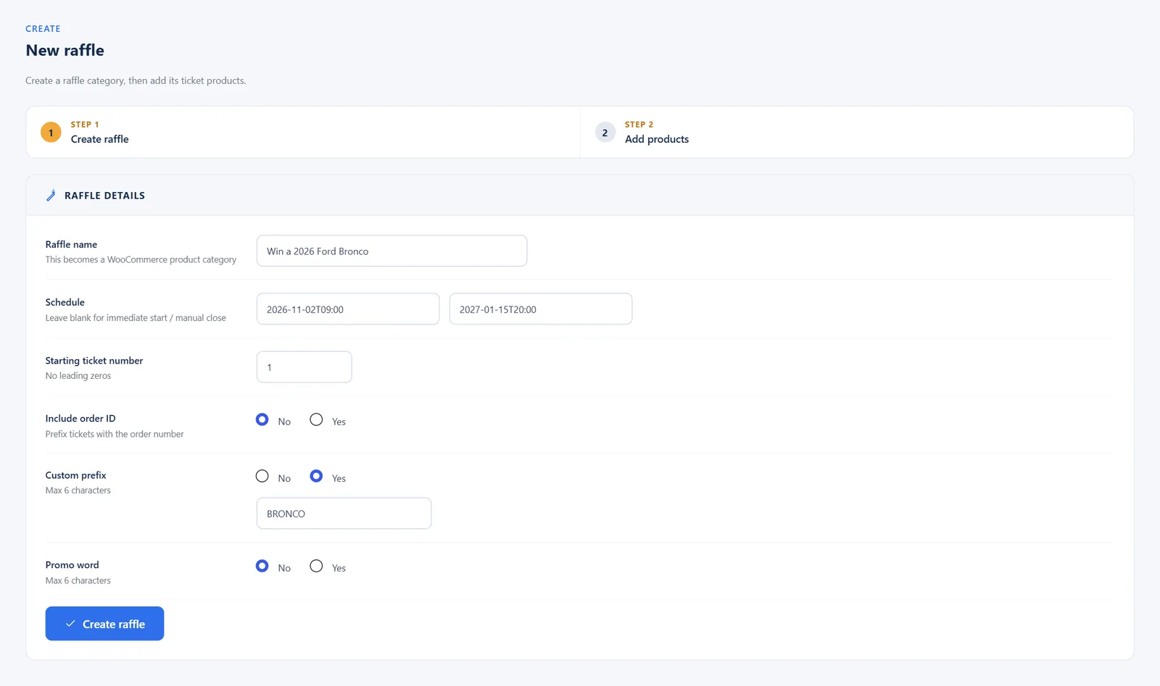Focus the Raffle name input field
Screen dimensions: 1160x686
click(x=391, y=251)
